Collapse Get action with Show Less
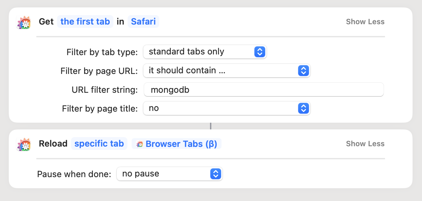This screenshot has width=422, height=201. click(365, 22)
